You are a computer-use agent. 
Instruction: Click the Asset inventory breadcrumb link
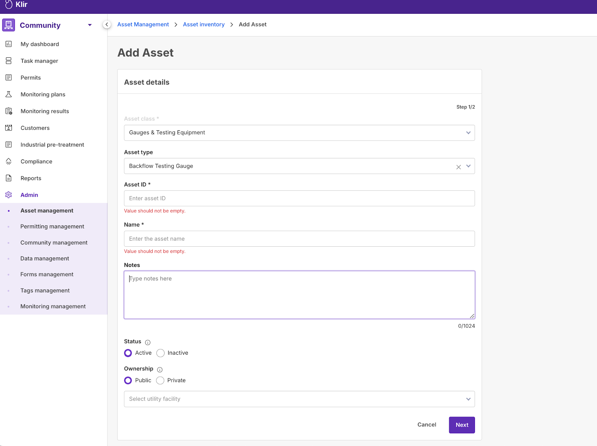(204, 24)
